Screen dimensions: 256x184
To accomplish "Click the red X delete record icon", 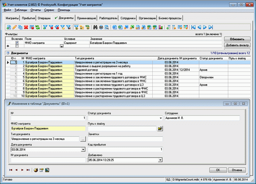I will (x=26, y=27).
